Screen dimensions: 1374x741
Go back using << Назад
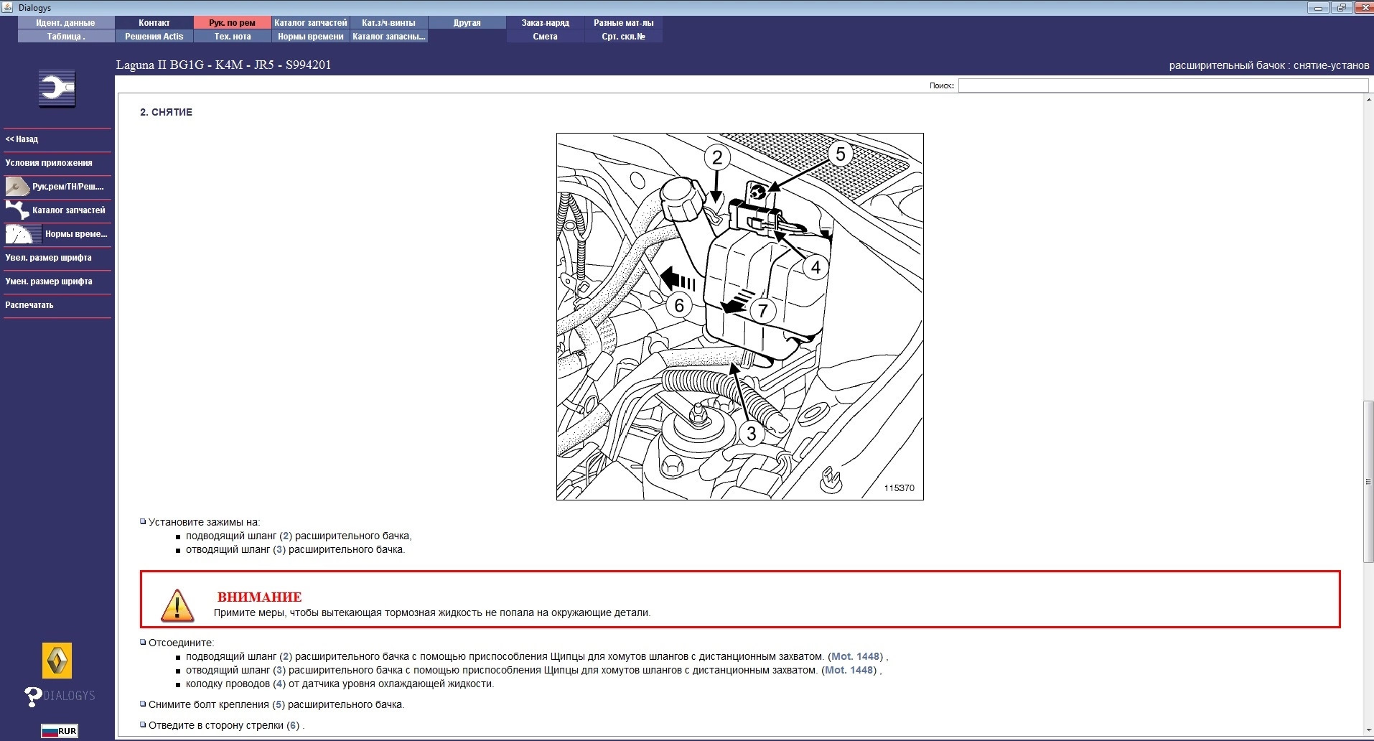(x=22, y=139)
